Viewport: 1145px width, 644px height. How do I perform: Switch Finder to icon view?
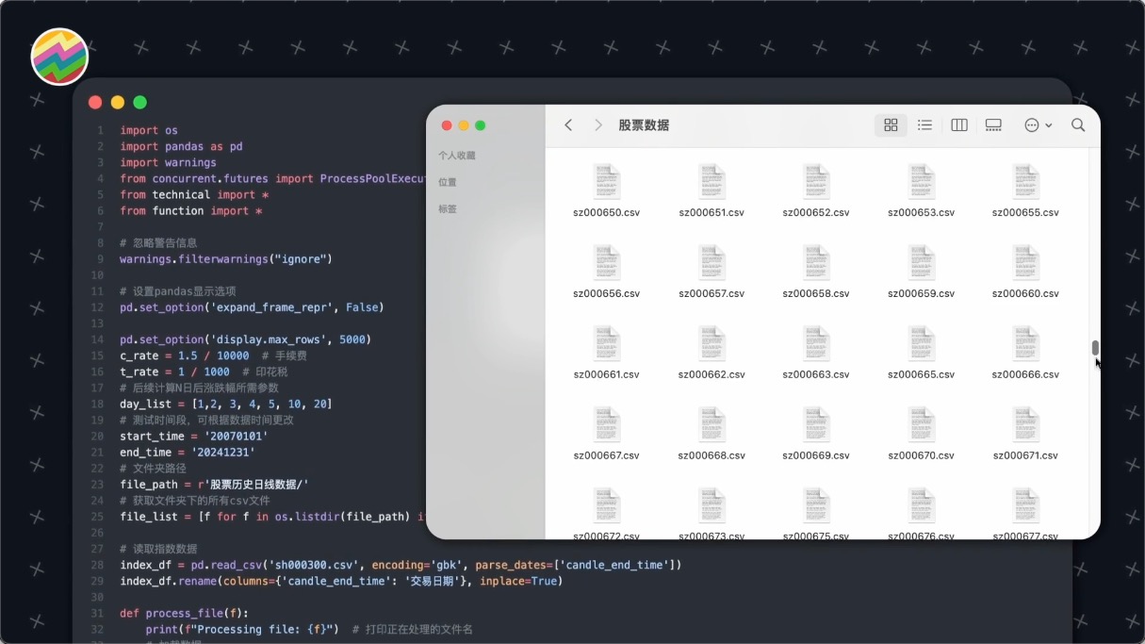pos(891,125)
